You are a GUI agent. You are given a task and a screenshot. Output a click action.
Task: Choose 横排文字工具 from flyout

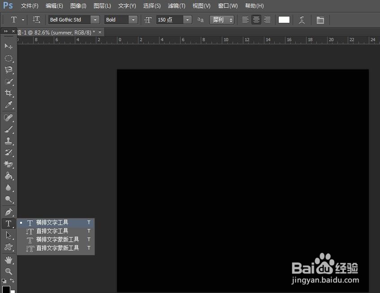click(x=56, y=222)
